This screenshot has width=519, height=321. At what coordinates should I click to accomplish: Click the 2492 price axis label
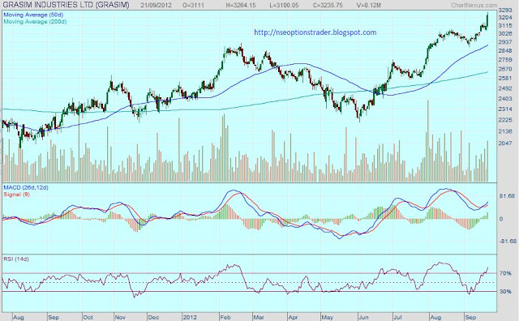pos(505,88)
